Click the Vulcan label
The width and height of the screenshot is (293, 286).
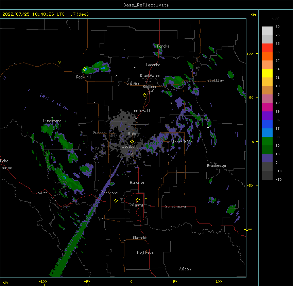[x=185, y=269]
